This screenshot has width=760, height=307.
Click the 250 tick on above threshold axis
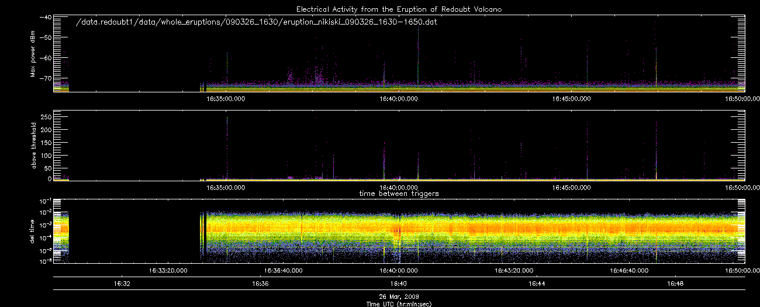pos(46,117)
